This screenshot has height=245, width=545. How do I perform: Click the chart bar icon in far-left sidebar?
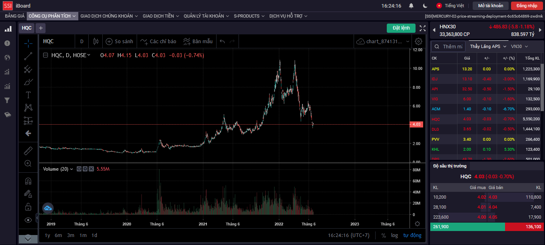pos(8,29)
